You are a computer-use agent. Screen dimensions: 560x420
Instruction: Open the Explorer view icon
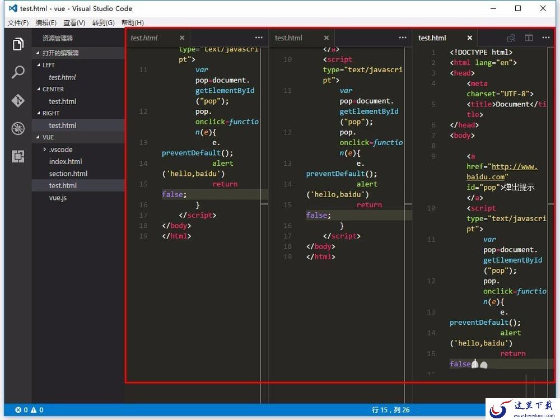click(18, 44)
